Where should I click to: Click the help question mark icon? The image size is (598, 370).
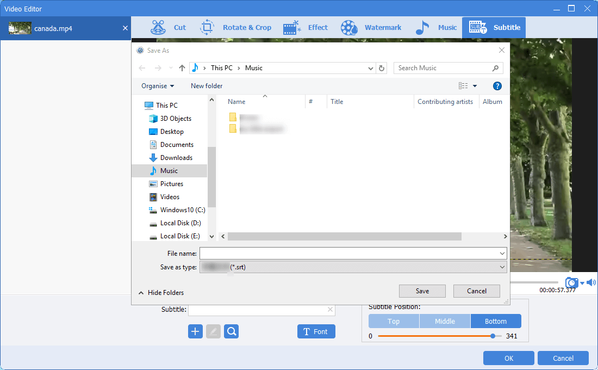tap(497, 86)
